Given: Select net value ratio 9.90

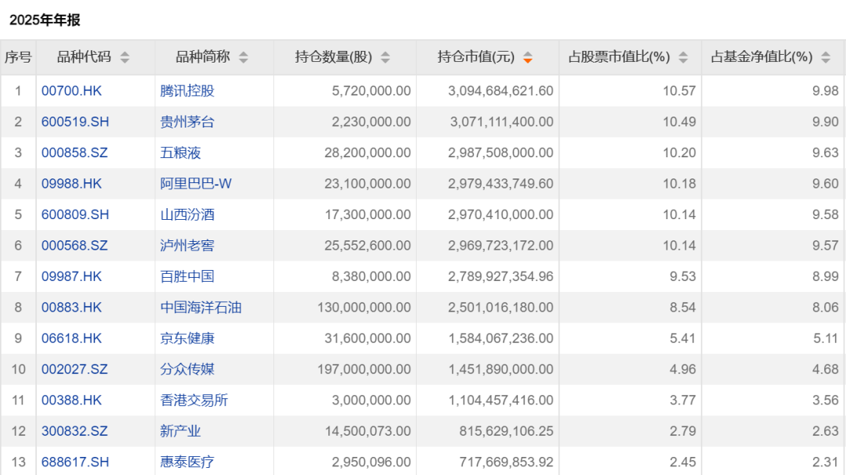Looking at the screenshot, I should [x=826, y=122].
